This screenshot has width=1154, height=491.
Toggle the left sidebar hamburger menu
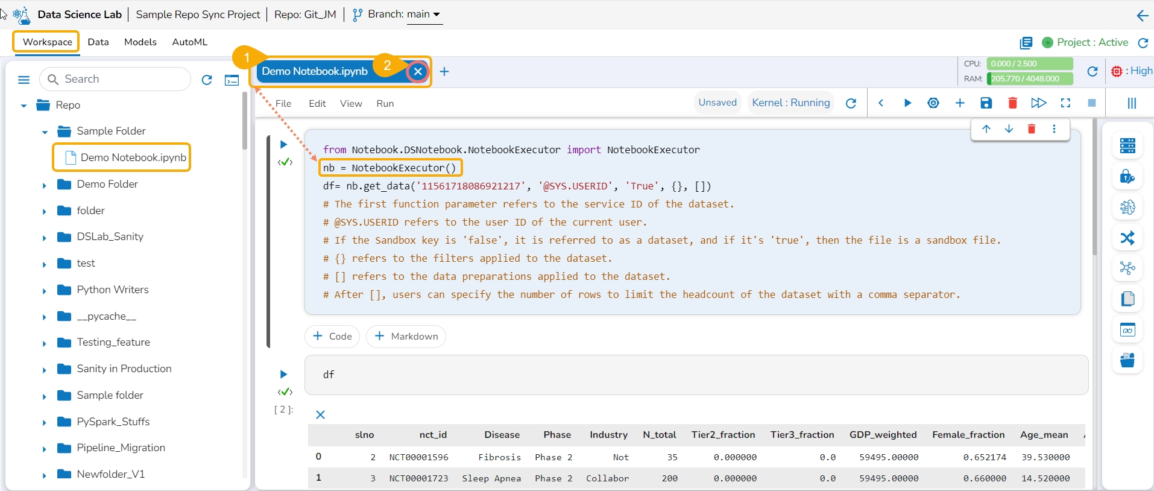[24, 80]
